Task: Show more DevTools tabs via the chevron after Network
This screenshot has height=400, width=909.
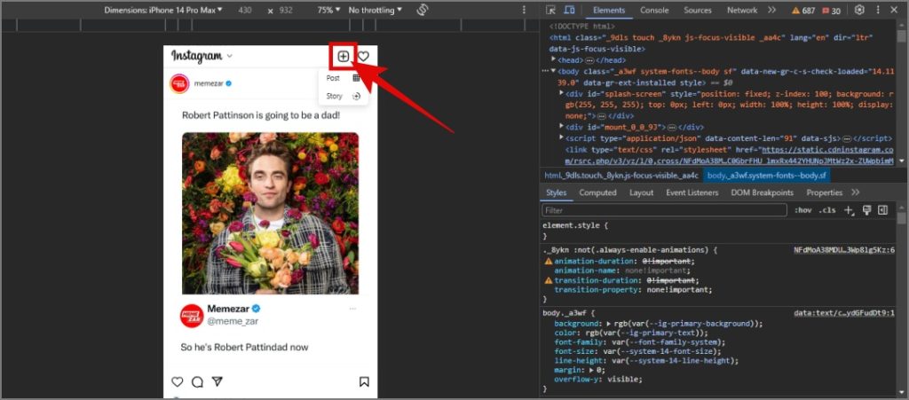Action: (x=771, y=10)
